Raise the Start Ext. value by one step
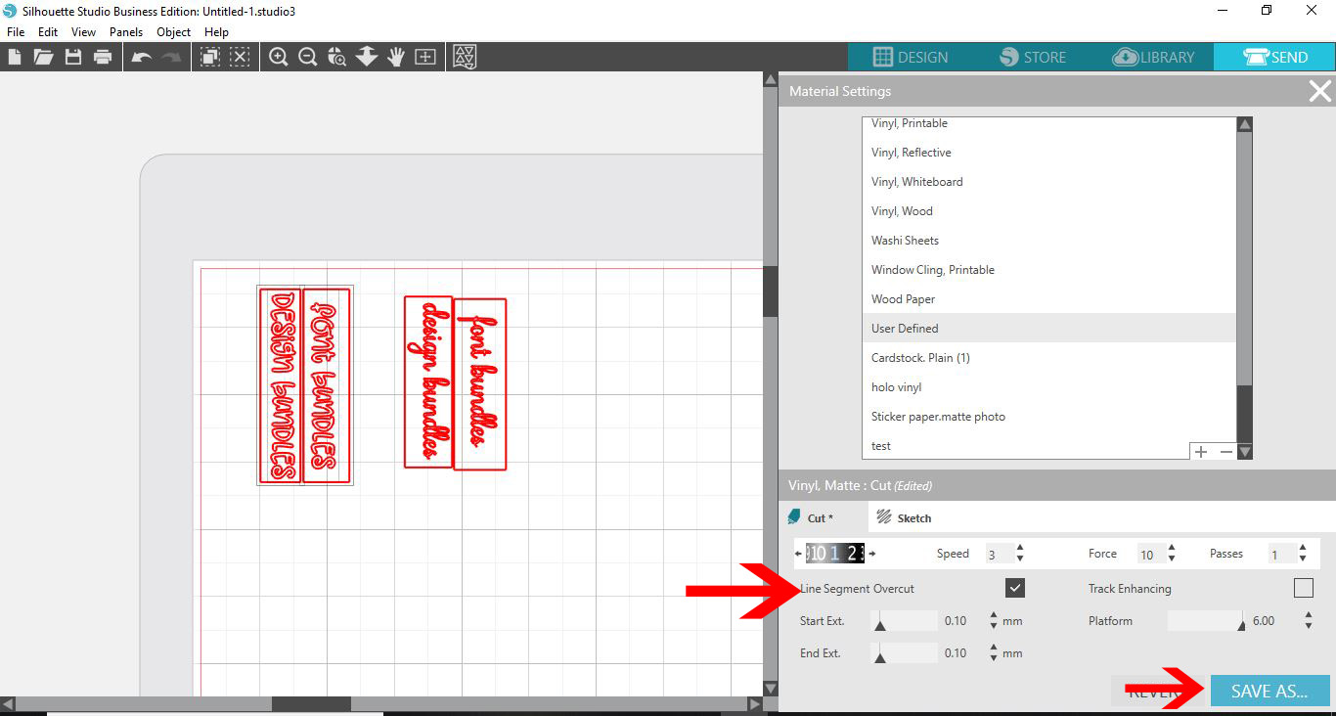1336x716 pixels. (x=994, y=616)
